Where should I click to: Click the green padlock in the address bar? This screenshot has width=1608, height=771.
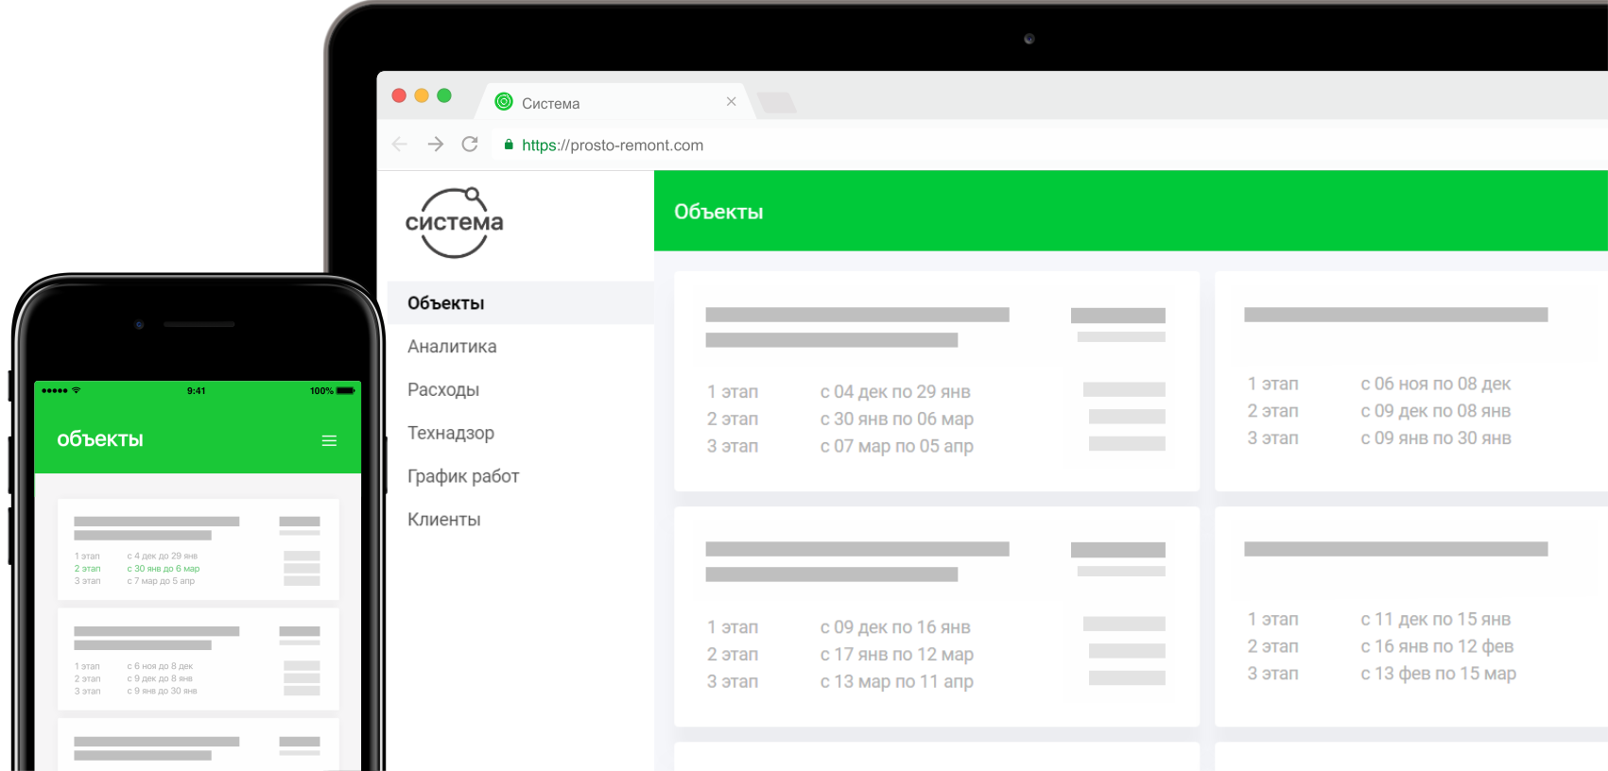(509, 145)
